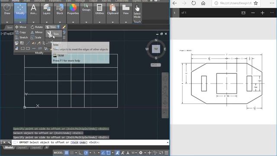This screenshot has height=156, width=277.
Task: Open snap mode dropdown arrow
Action: tap(76, 153)
